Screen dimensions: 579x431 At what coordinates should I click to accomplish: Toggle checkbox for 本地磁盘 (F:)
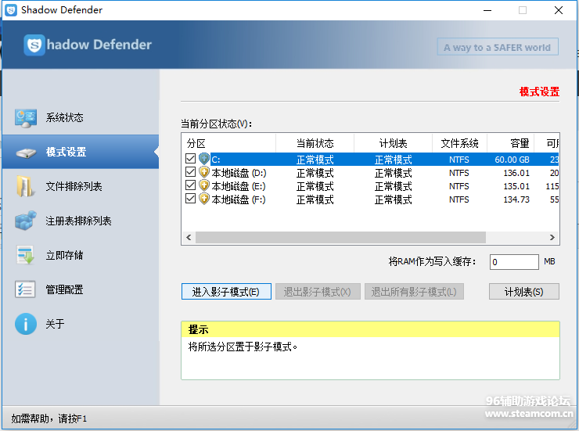coord(191,199)
